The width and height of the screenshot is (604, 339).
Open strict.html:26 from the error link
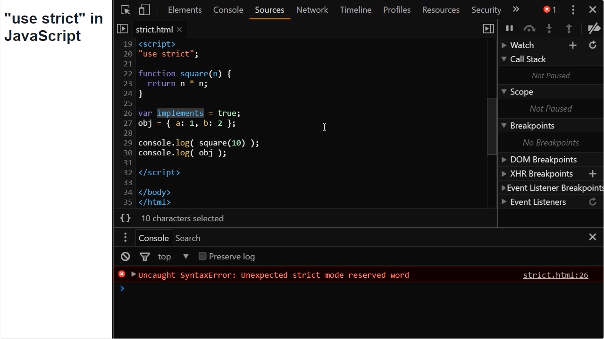tap(555, 275)
